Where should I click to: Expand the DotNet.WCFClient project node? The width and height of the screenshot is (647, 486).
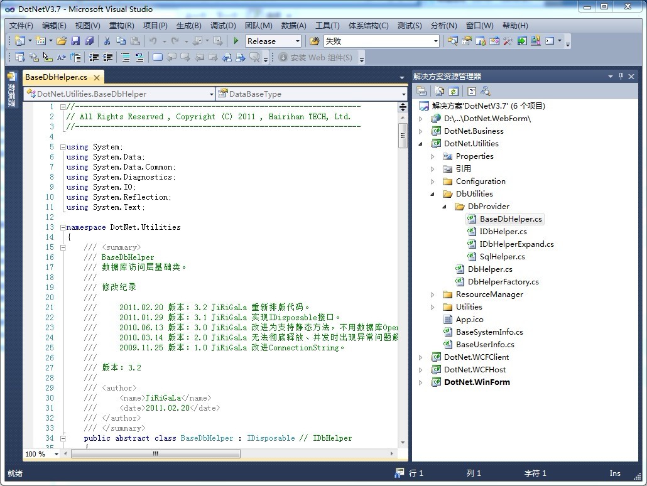click(420, 357)
